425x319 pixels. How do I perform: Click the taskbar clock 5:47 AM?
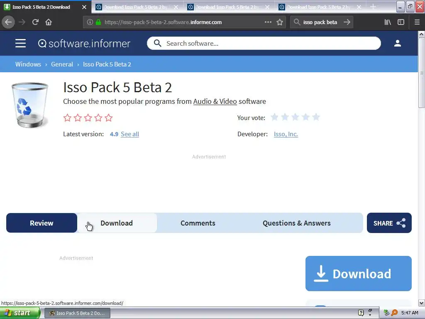tap(410, 313)
